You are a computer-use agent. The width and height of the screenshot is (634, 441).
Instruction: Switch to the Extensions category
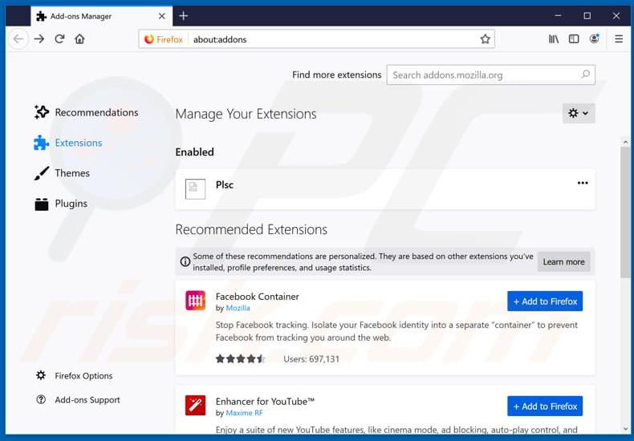(68, 143)
